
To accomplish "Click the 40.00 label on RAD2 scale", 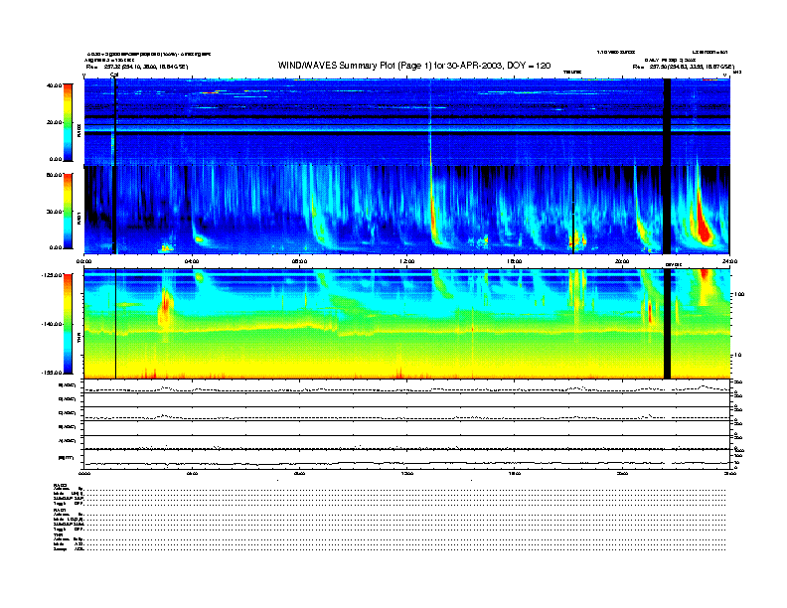I will click(54, 85).
